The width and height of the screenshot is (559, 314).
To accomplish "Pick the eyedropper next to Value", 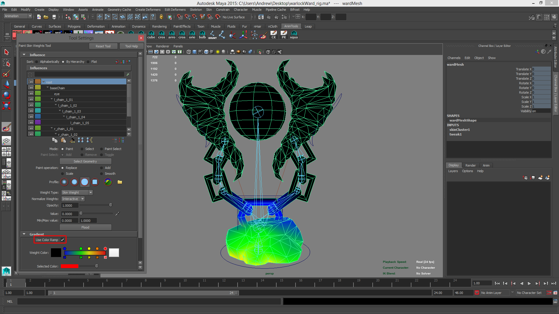I will 117,214.
